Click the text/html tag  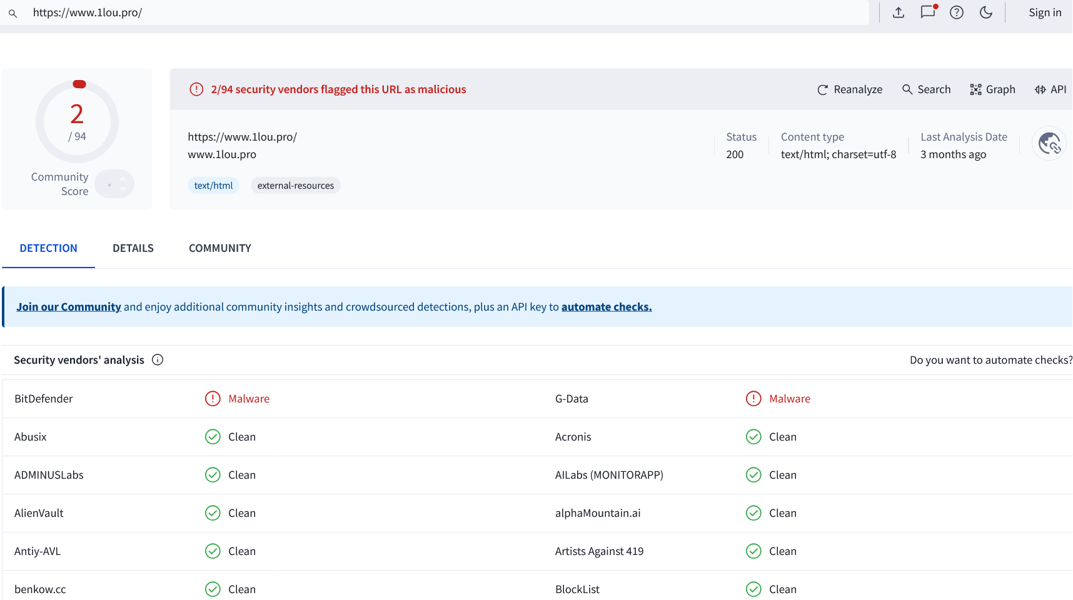(x=213, y=186)
